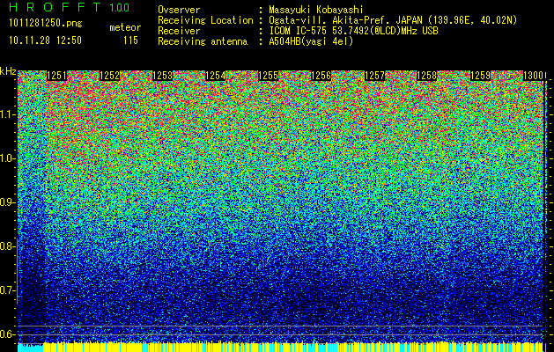Click the 1256 time marker
The width and height of the screenshot is (554, 352).
[x=321, y=76]
